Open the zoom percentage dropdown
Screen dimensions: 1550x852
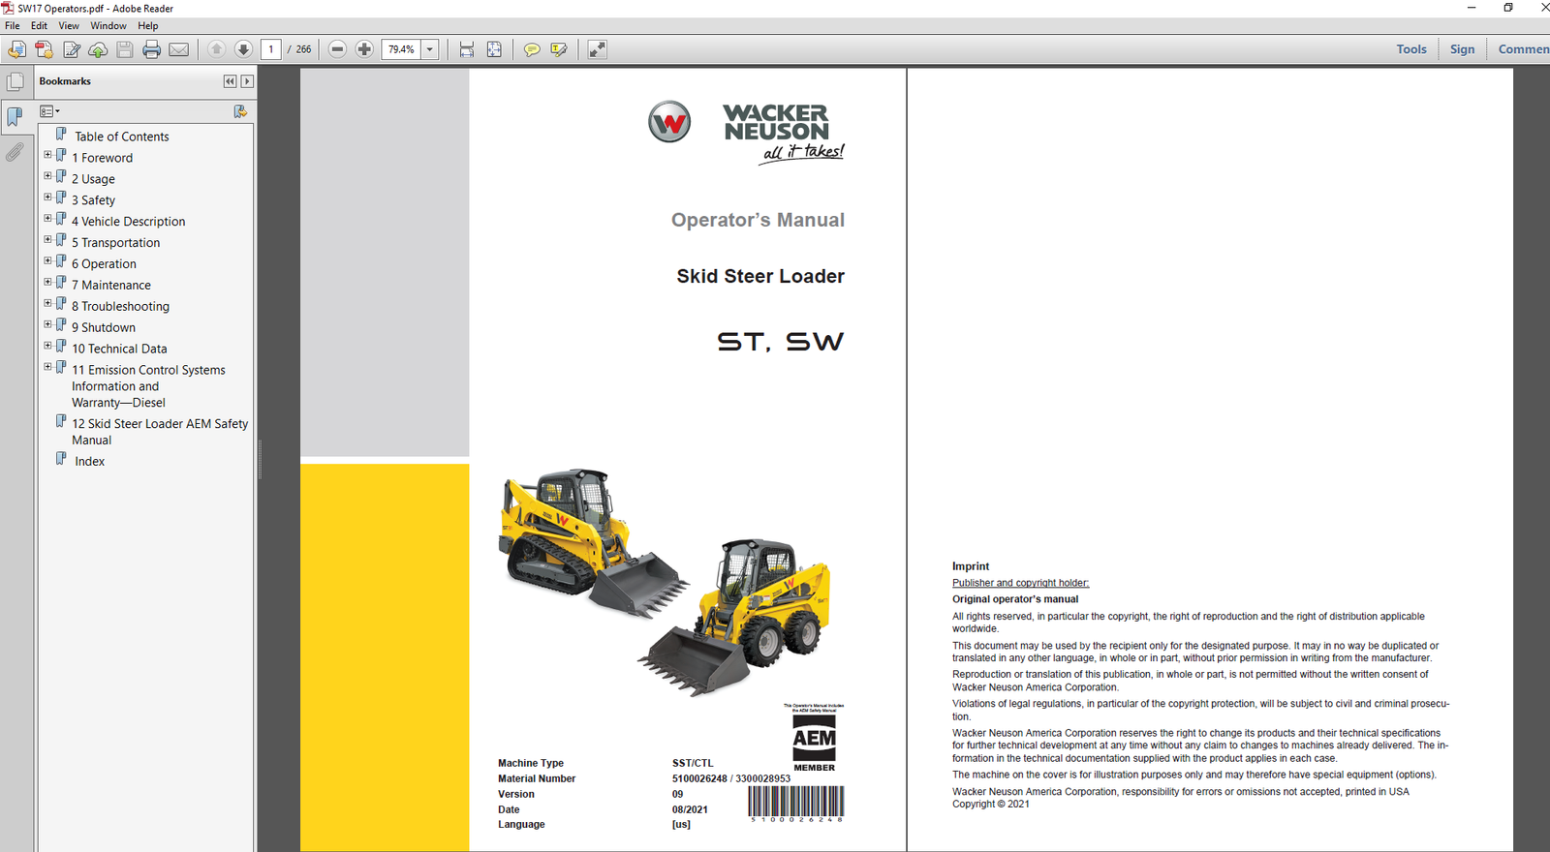(x=429, y=49)
